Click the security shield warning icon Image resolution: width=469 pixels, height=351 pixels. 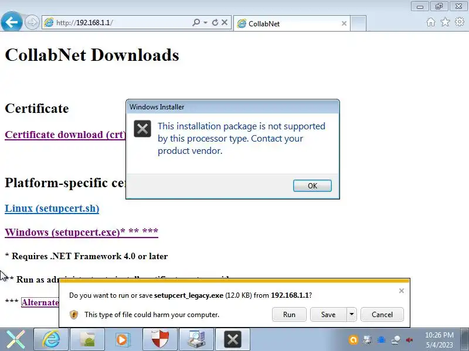(x=74, y=315)
